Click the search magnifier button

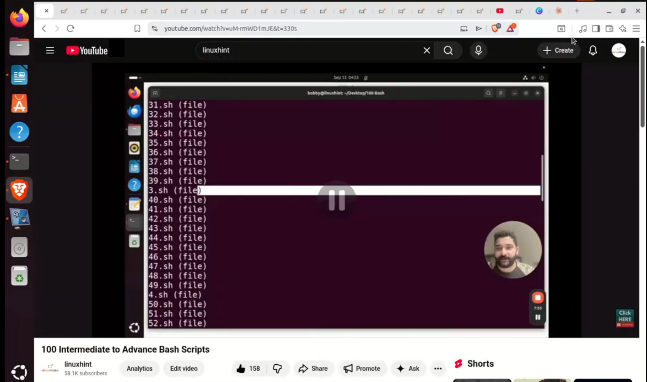(448, 51)
